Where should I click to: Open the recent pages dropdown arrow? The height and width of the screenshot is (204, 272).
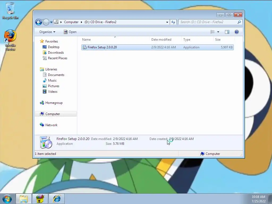[51, 22]
